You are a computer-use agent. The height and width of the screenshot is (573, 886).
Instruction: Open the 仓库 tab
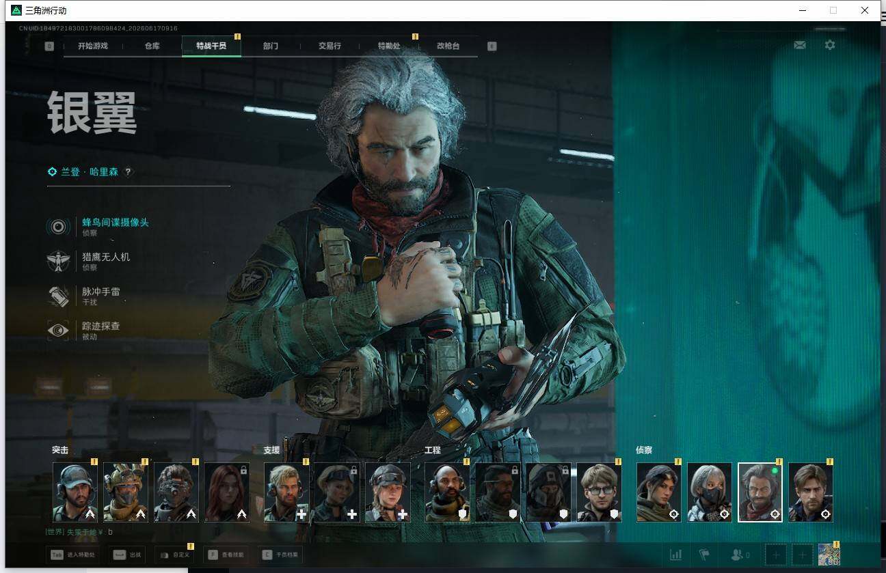[x=152, y=46]
